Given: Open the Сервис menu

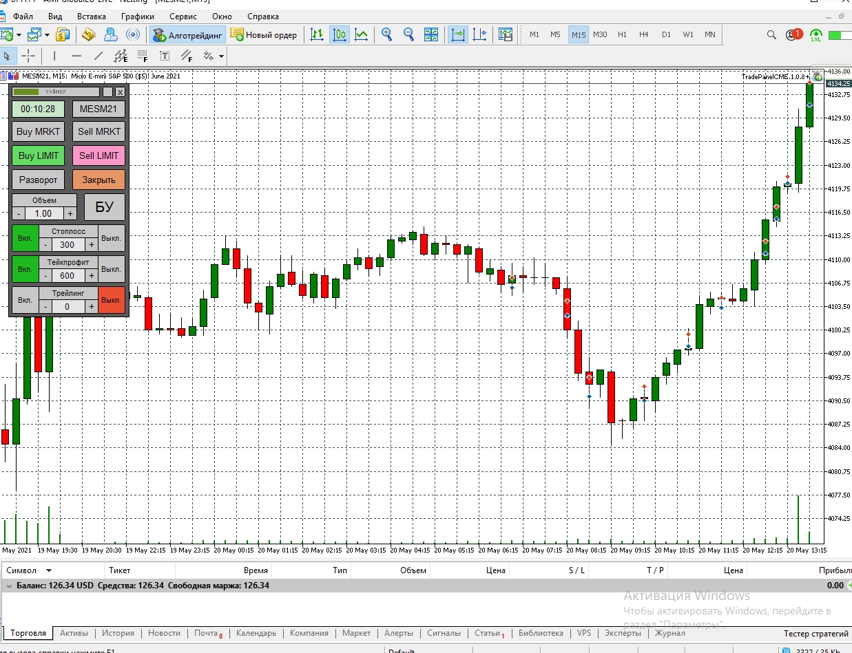Looking at the screenshot, I should pos(183,16).
